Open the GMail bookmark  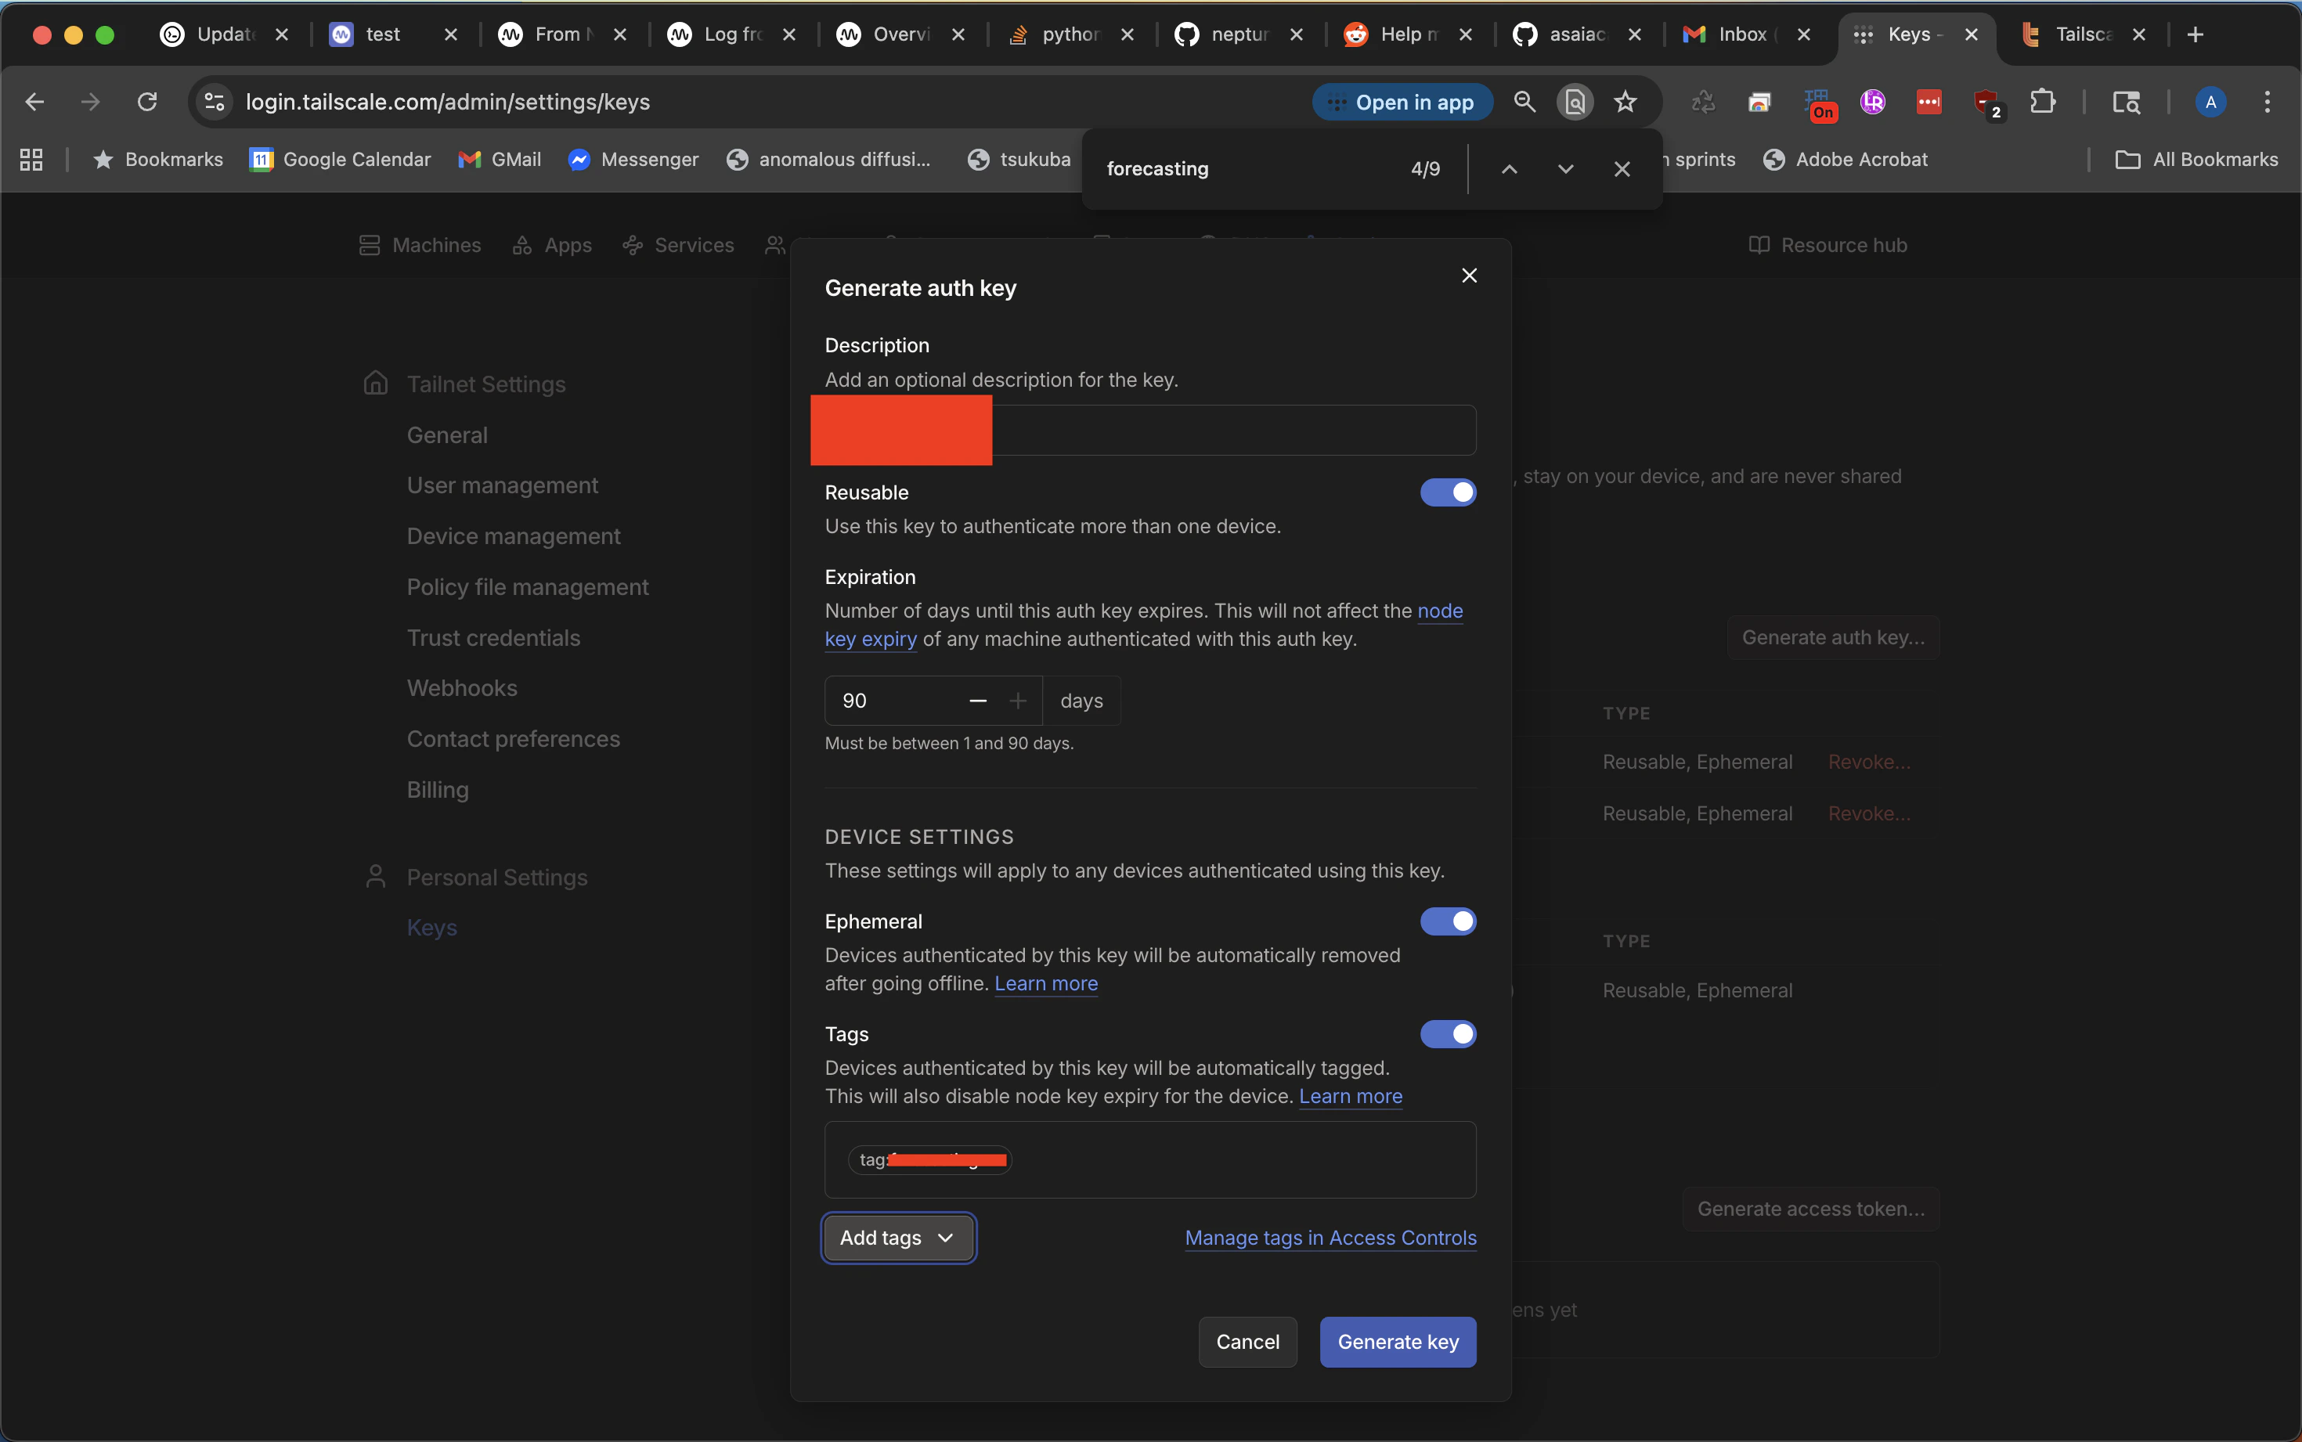pyautogui.click(x=500, y=159)
